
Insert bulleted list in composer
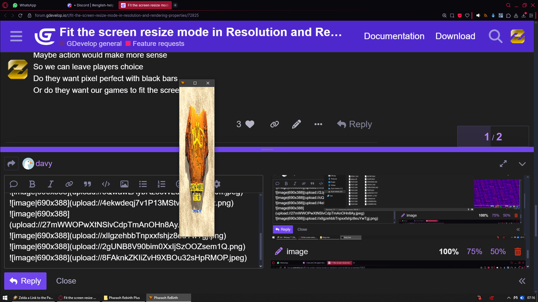pyautogui.click(x=143, y=184)
